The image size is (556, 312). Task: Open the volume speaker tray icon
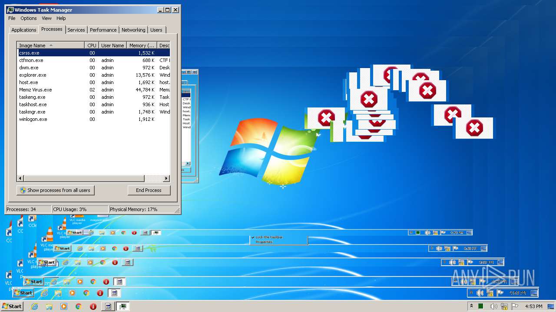(494, 306)
